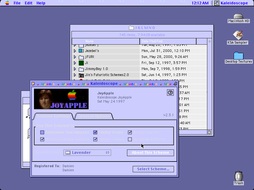
Task: Click the Select Scheme... button
Action: pos(153,169)
